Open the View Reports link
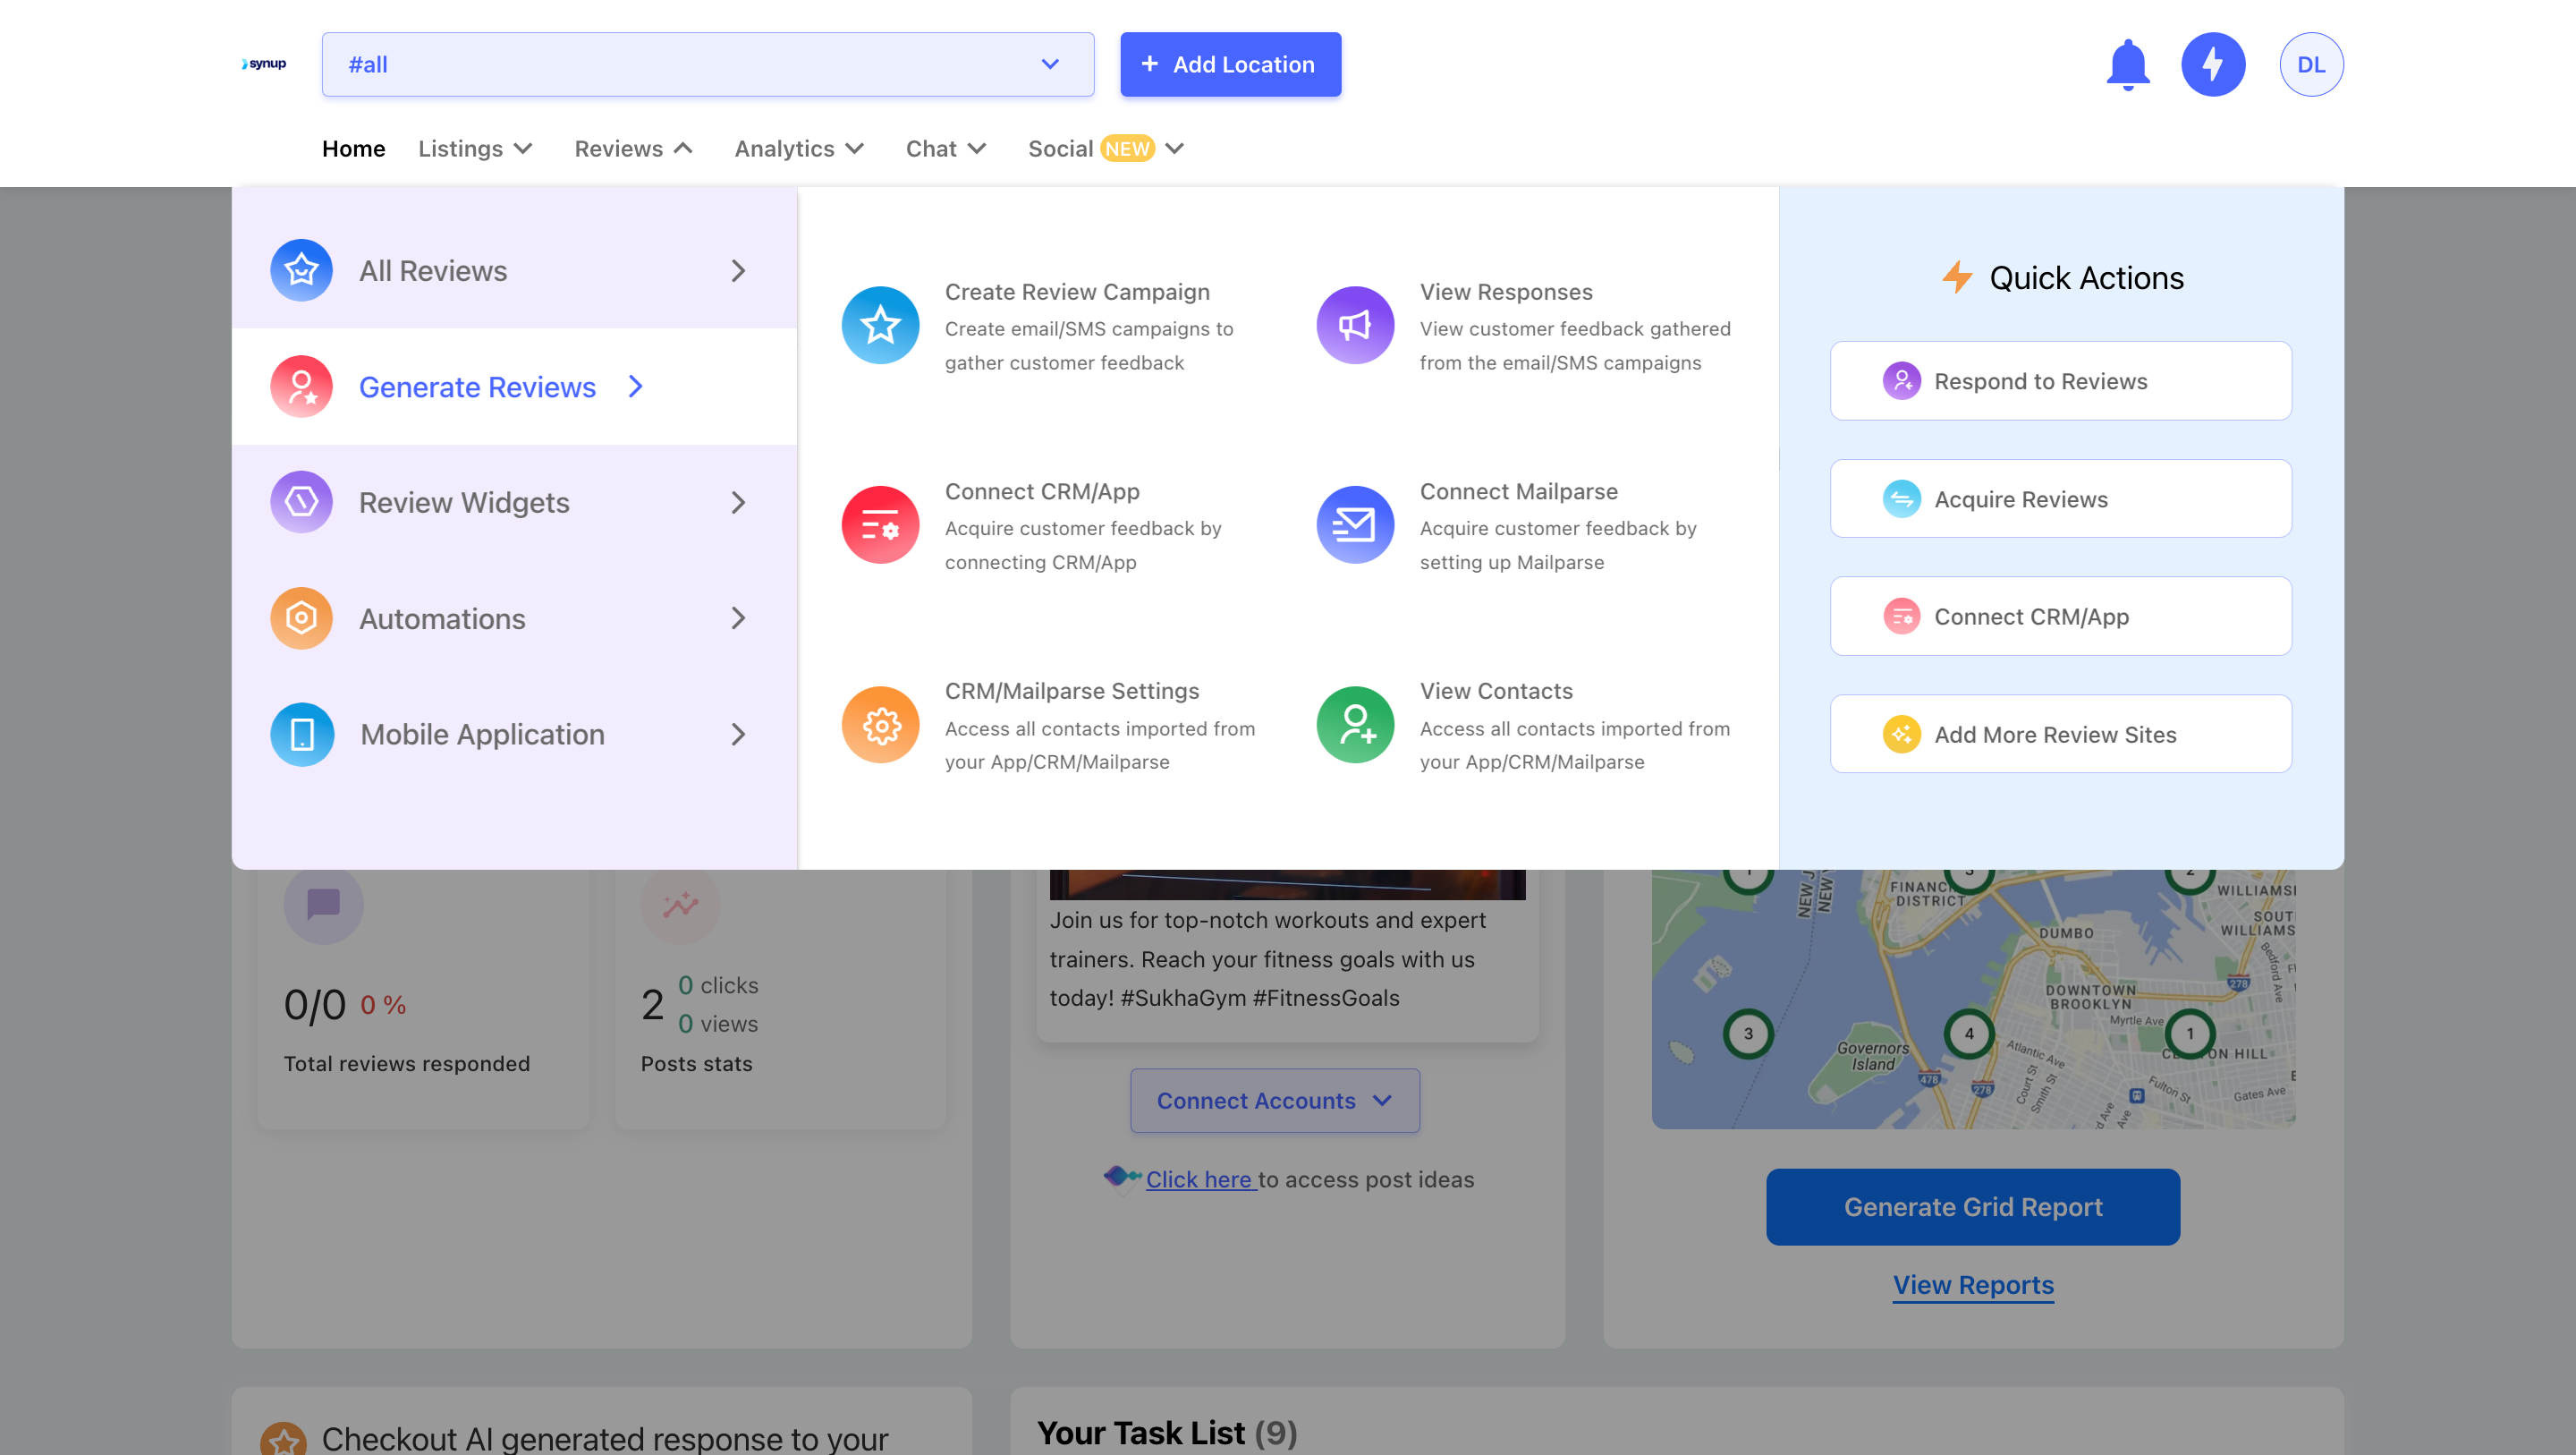 (1972, 1285)
